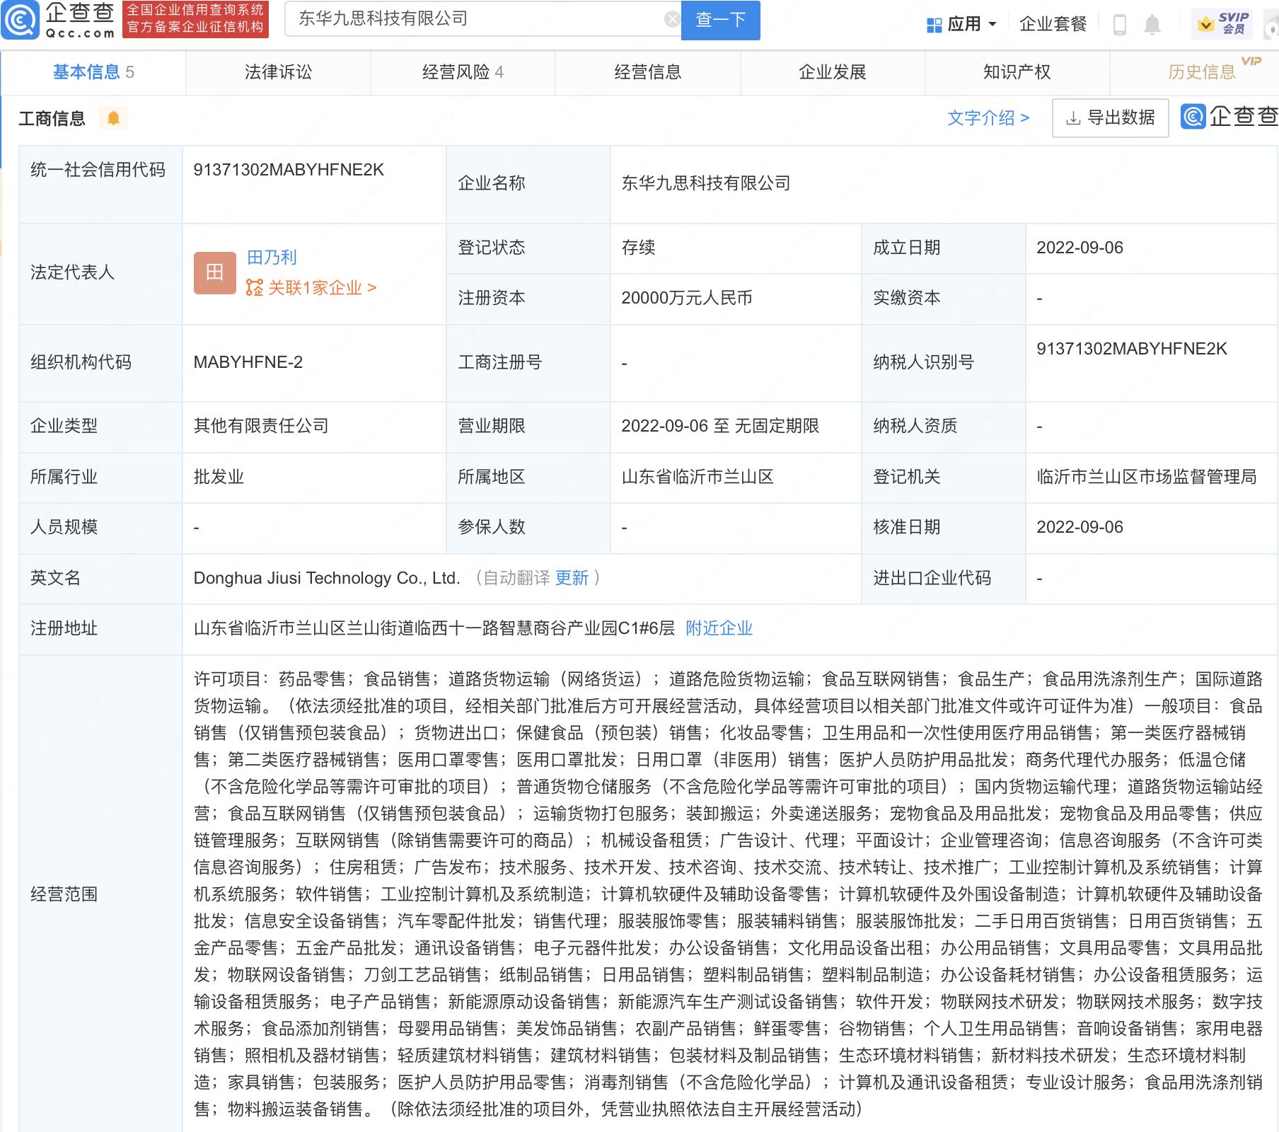Click the Qcc.com logo icon
The image size is (1279, 1132).
[21, 21]
